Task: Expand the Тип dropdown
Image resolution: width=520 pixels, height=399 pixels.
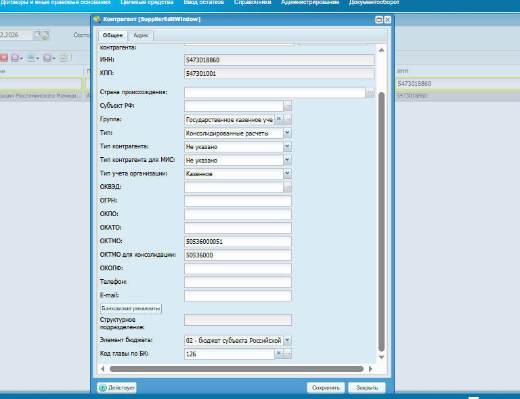Action: pyautogui.click(x=288, y=133)
